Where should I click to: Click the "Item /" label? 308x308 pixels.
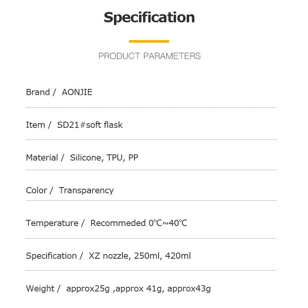38,125
